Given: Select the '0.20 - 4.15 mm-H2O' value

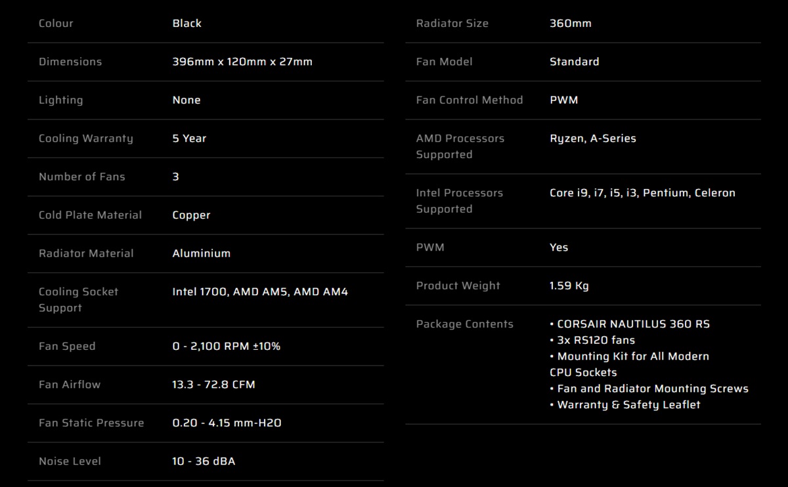Looking at the screenshot, I should point(227,423).
